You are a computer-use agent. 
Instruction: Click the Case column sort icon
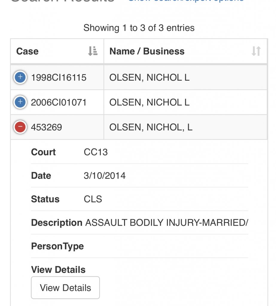(93, 51)
